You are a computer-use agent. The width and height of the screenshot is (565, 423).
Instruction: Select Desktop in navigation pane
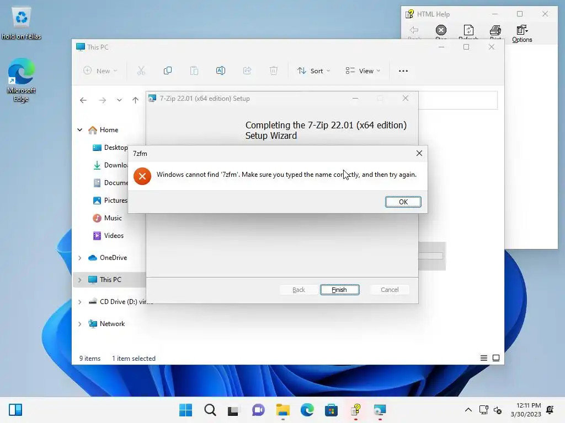pyautogui.click(x=110, y=148)
